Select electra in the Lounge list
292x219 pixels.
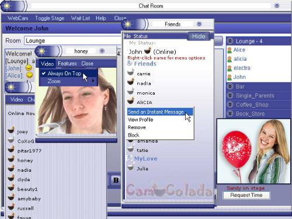click(242, 68)
